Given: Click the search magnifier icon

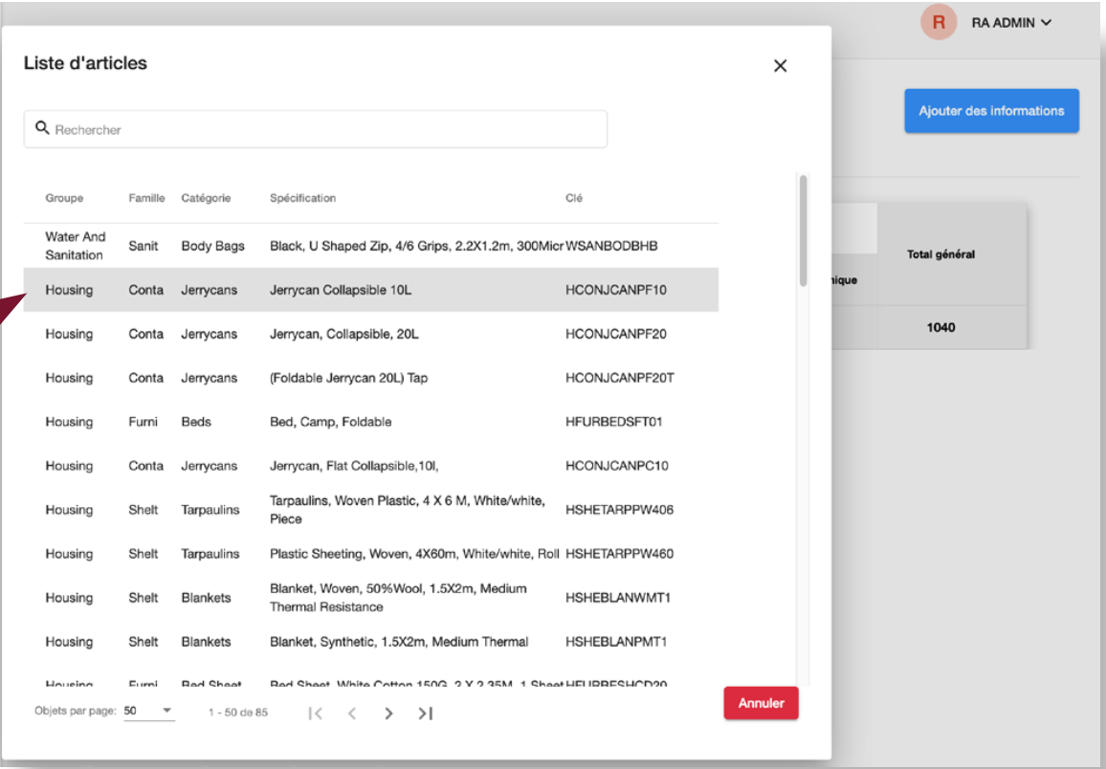Looking at the screenshot, I should click(42, 128).
